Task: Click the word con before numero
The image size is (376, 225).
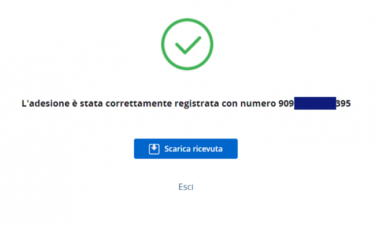Action: [x=230, y=104]
